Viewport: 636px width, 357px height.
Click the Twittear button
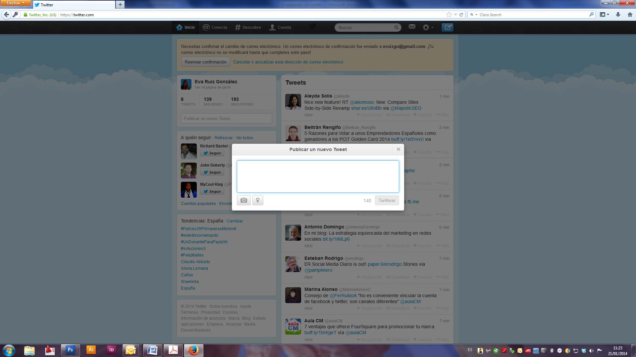(387, 200)
